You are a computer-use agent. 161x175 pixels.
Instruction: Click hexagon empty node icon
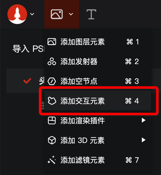[52, 81]
